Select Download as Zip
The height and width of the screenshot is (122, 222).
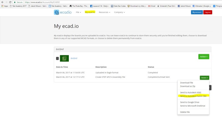188,86
